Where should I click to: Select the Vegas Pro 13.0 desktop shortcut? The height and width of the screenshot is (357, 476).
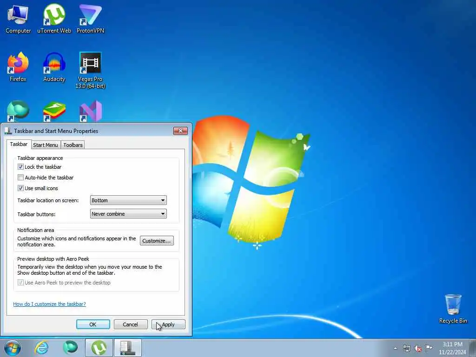90,71
